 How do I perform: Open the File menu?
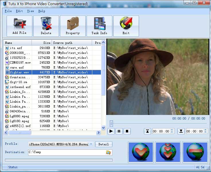pyautogui.click(x=8, y=11)
